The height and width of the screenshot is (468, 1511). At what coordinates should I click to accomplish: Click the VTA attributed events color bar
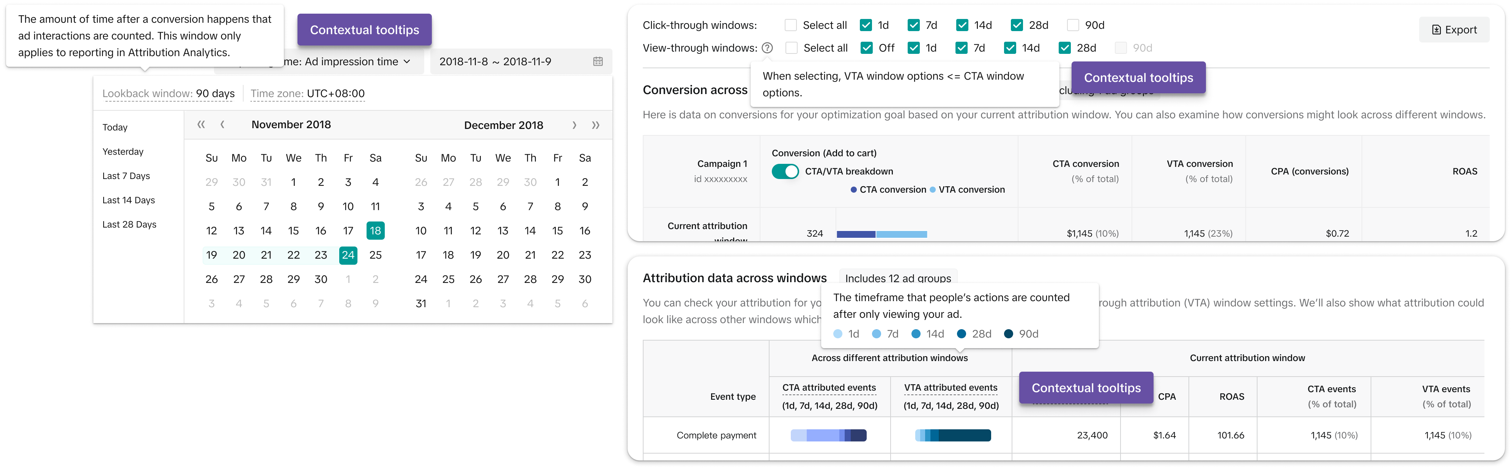pyautogui.click(x=952, y=435)
